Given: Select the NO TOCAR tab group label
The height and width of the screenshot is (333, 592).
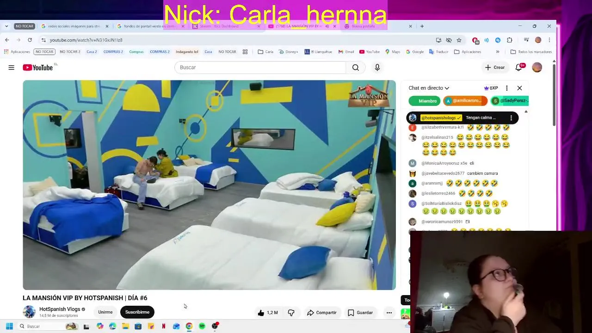Looking at the screenshot, I should point(24,26).
